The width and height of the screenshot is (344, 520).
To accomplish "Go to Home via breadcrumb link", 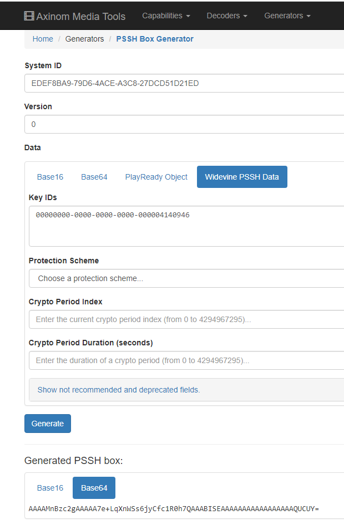I will pos(43,39).
